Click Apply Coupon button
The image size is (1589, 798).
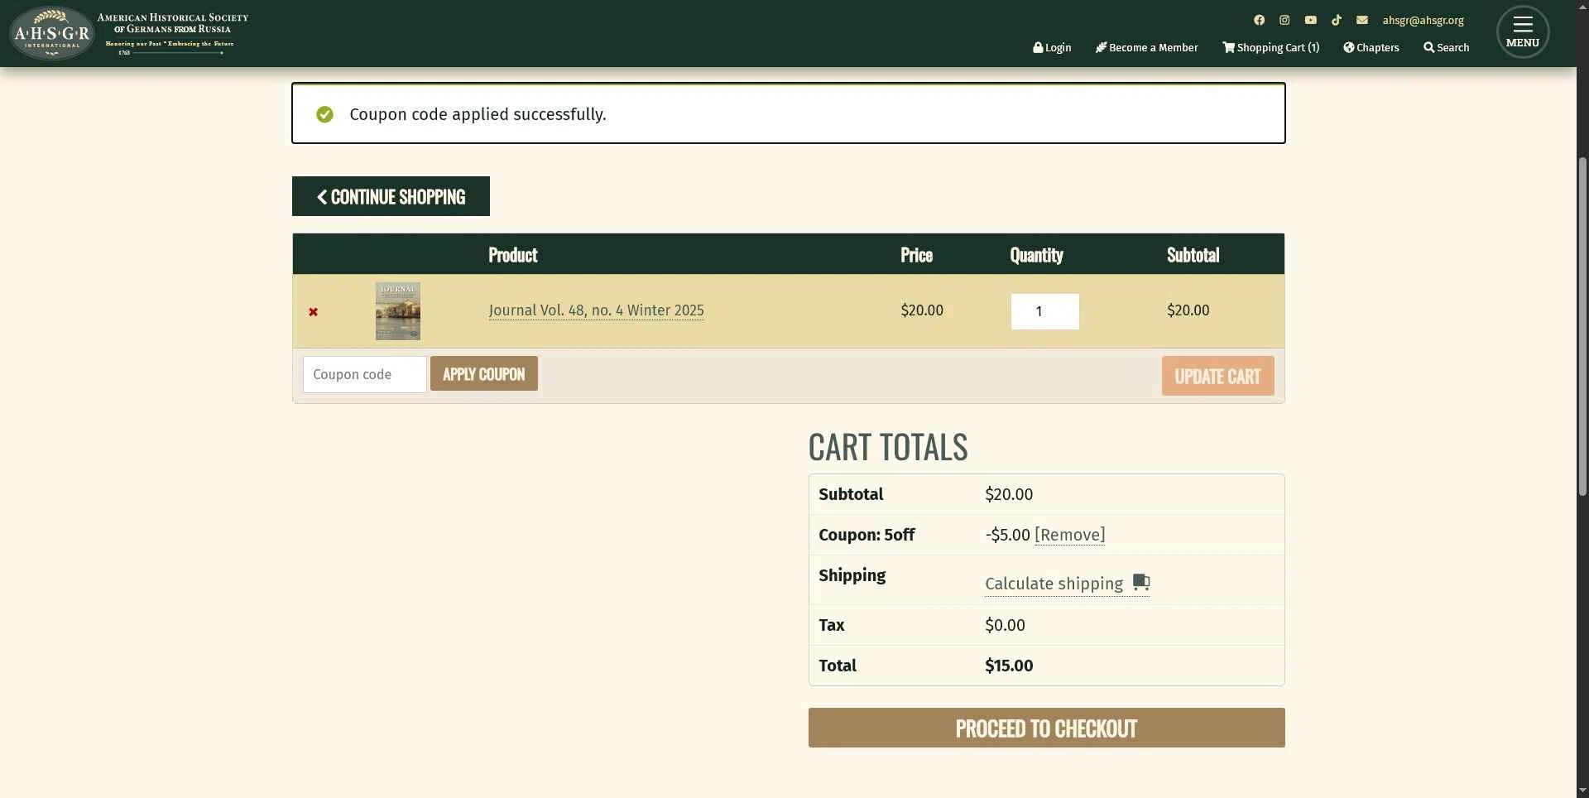coord(483,373)
